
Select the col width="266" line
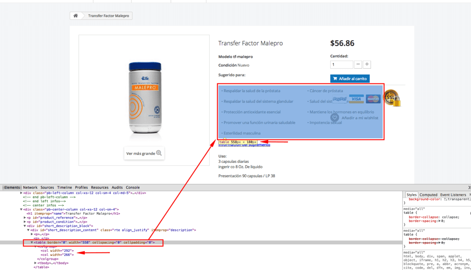pos(57,255)
